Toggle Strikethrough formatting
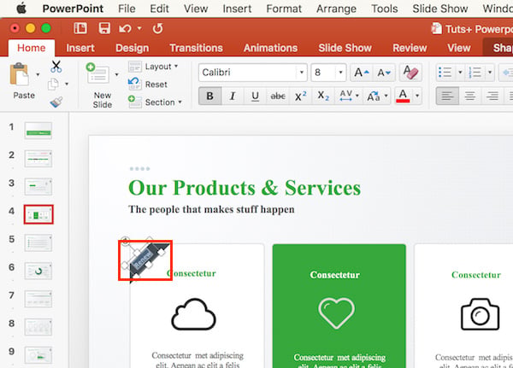 [x=278, y=96]
